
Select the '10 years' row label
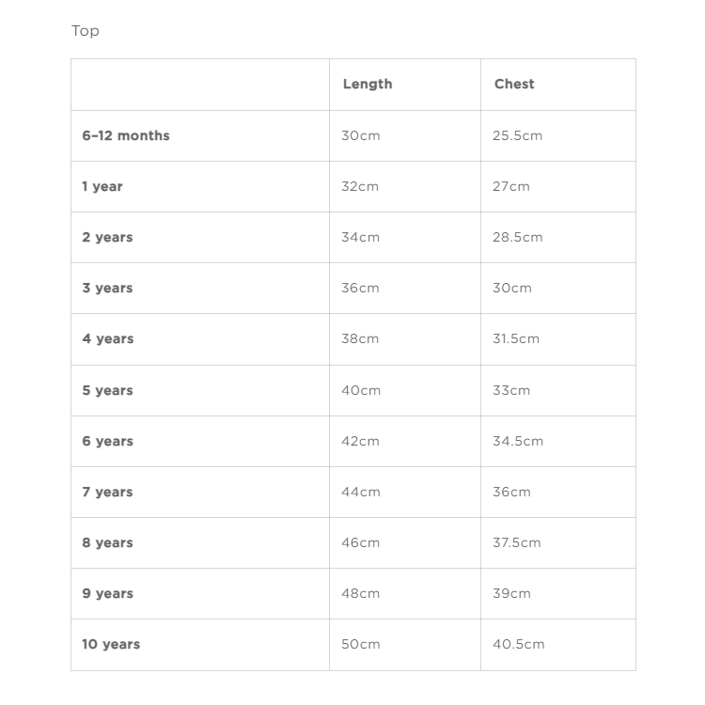click(x=111, y=644)
